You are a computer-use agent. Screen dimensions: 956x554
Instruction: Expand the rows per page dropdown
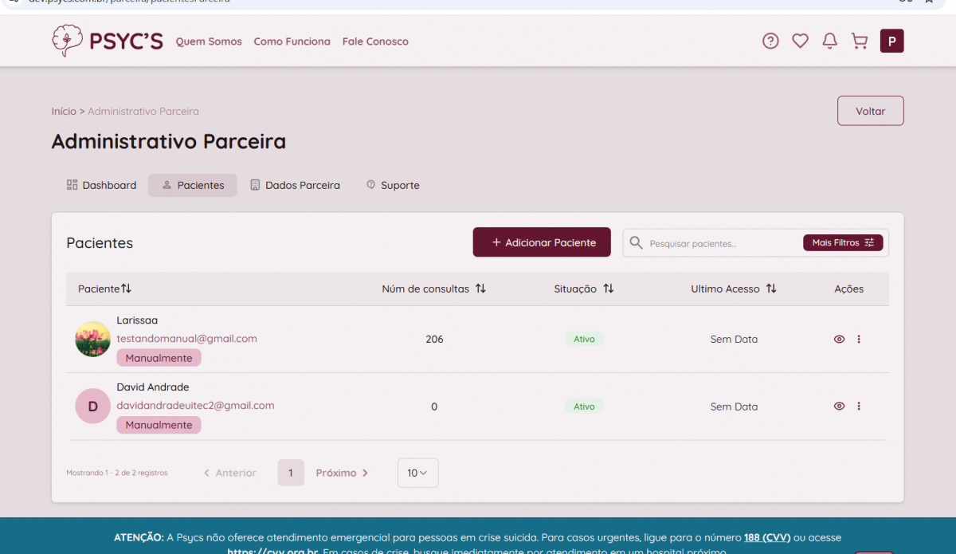[417, 473]
